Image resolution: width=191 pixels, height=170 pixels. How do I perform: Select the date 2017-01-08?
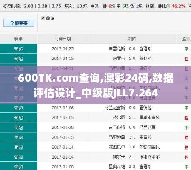(x=63, y=167)
